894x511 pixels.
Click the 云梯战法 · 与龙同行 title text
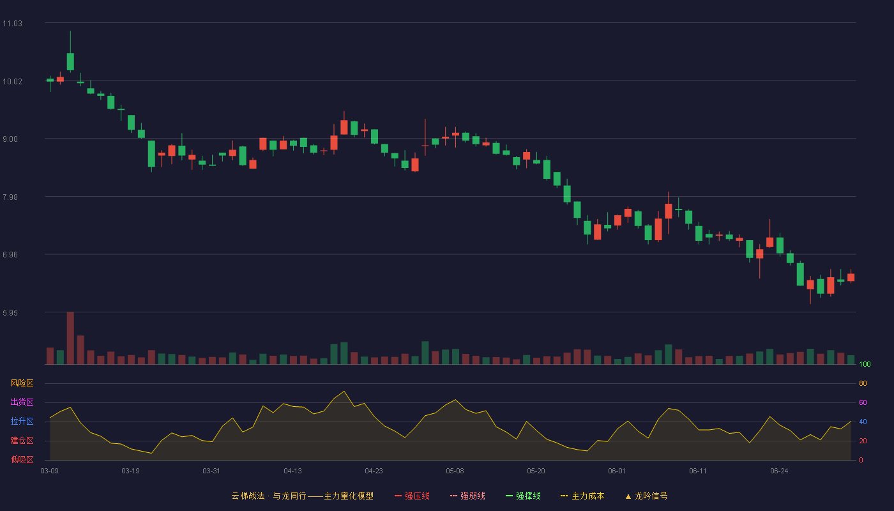coord(269,496)
